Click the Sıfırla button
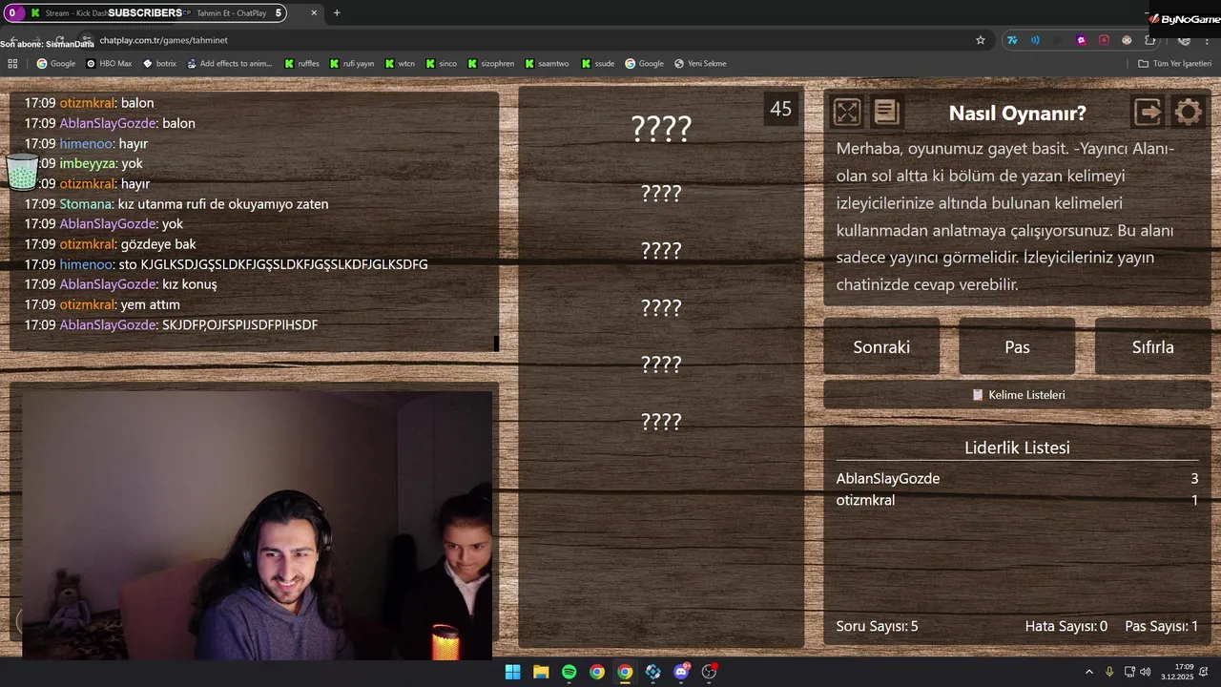 tap(1152, 347)
